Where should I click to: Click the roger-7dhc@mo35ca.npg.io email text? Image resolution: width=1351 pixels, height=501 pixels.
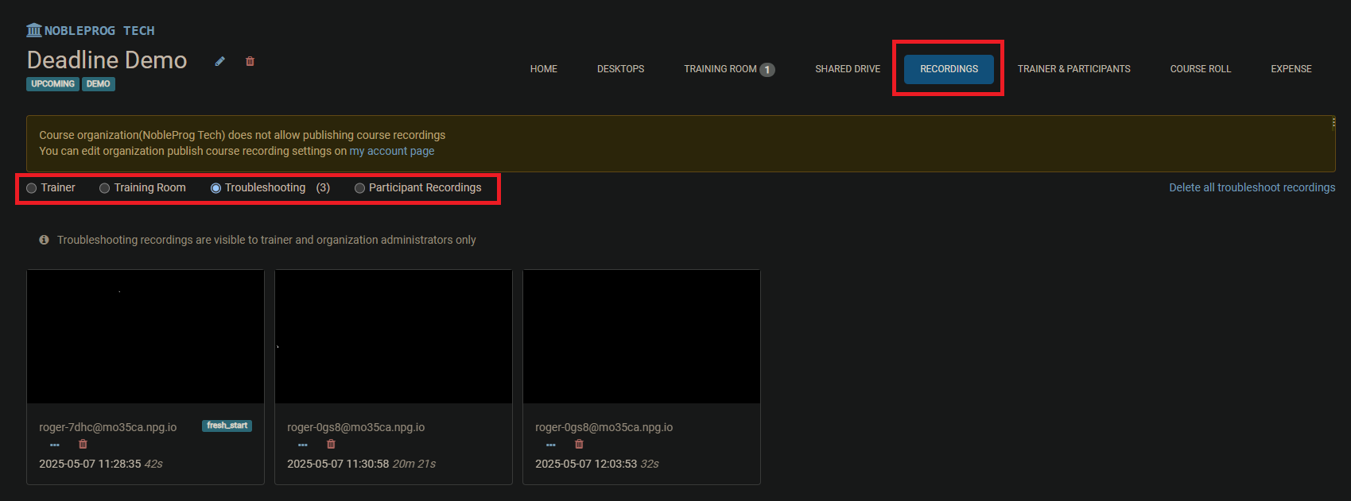click(x=108, y=427)
